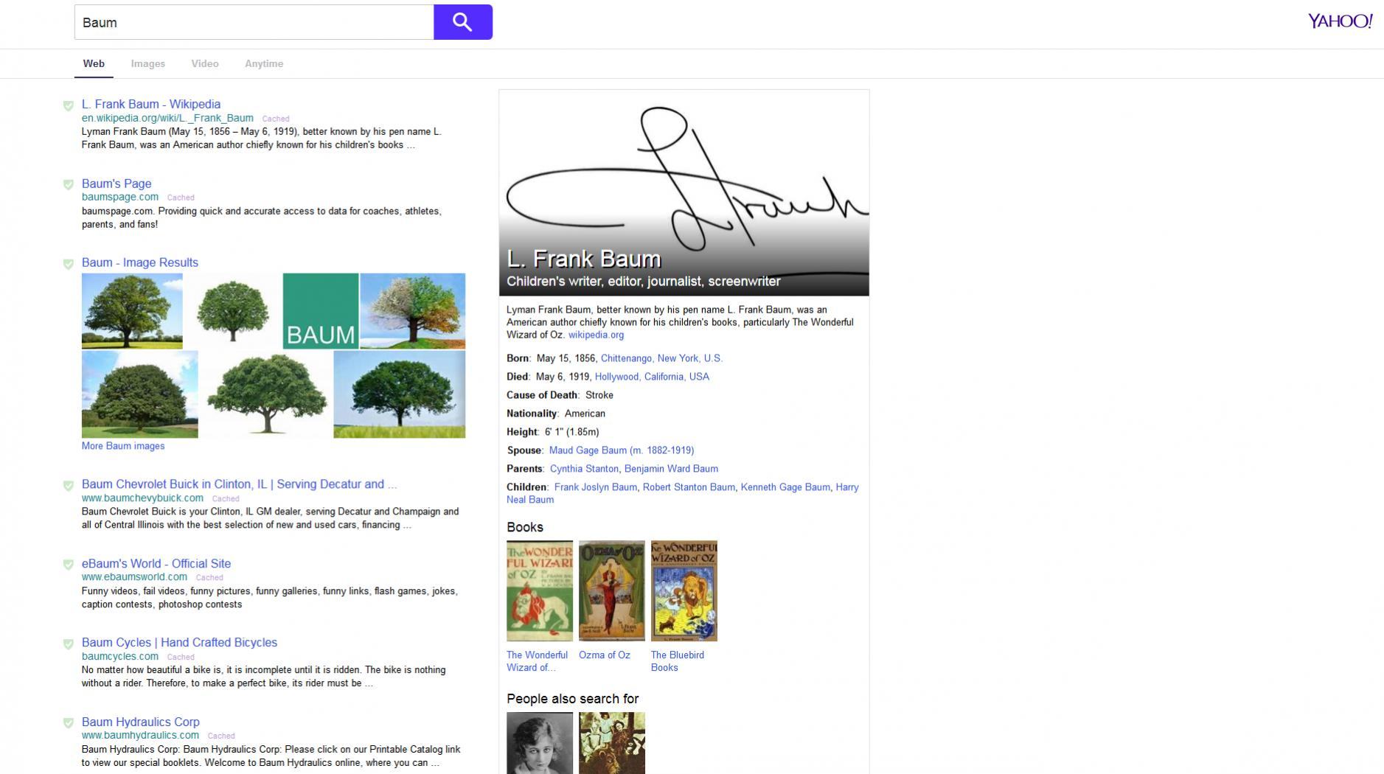Open Benjamin Ward Baum parent link

671,469
